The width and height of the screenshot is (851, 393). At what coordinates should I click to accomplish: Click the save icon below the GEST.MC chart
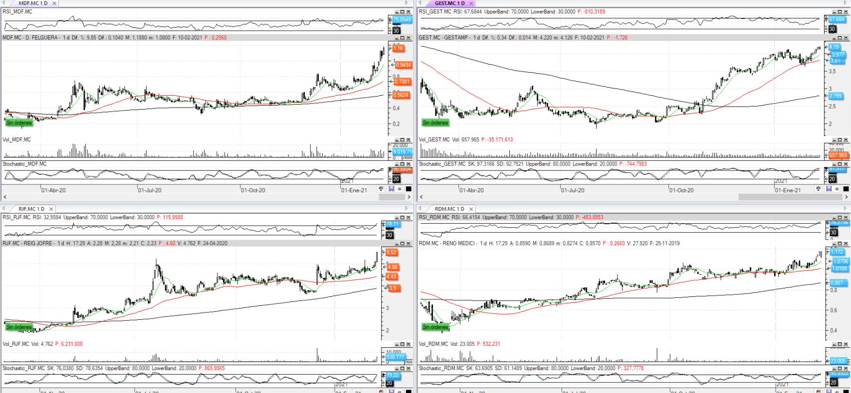[x=829, y=189]
